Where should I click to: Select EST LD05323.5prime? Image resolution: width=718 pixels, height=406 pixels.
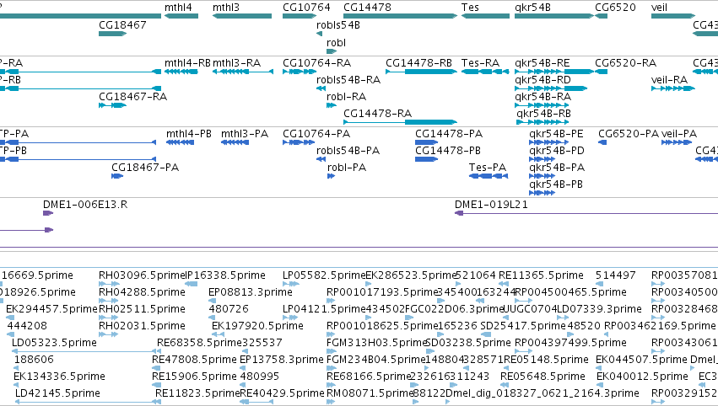(54, 343)
